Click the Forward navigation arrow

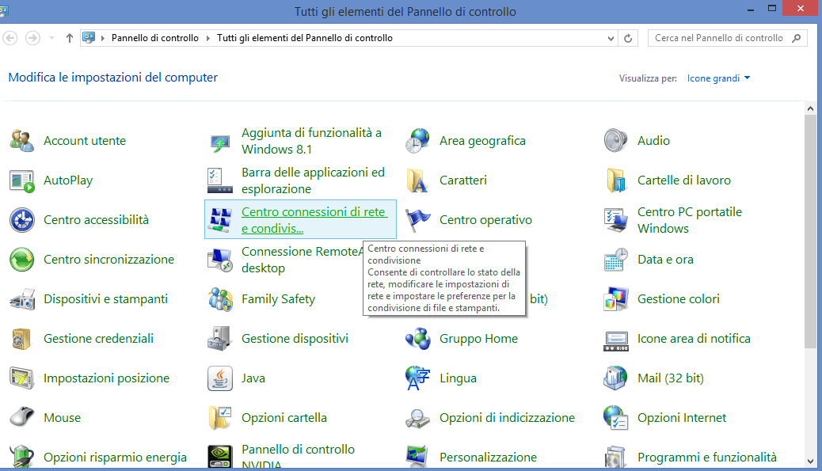32,38
